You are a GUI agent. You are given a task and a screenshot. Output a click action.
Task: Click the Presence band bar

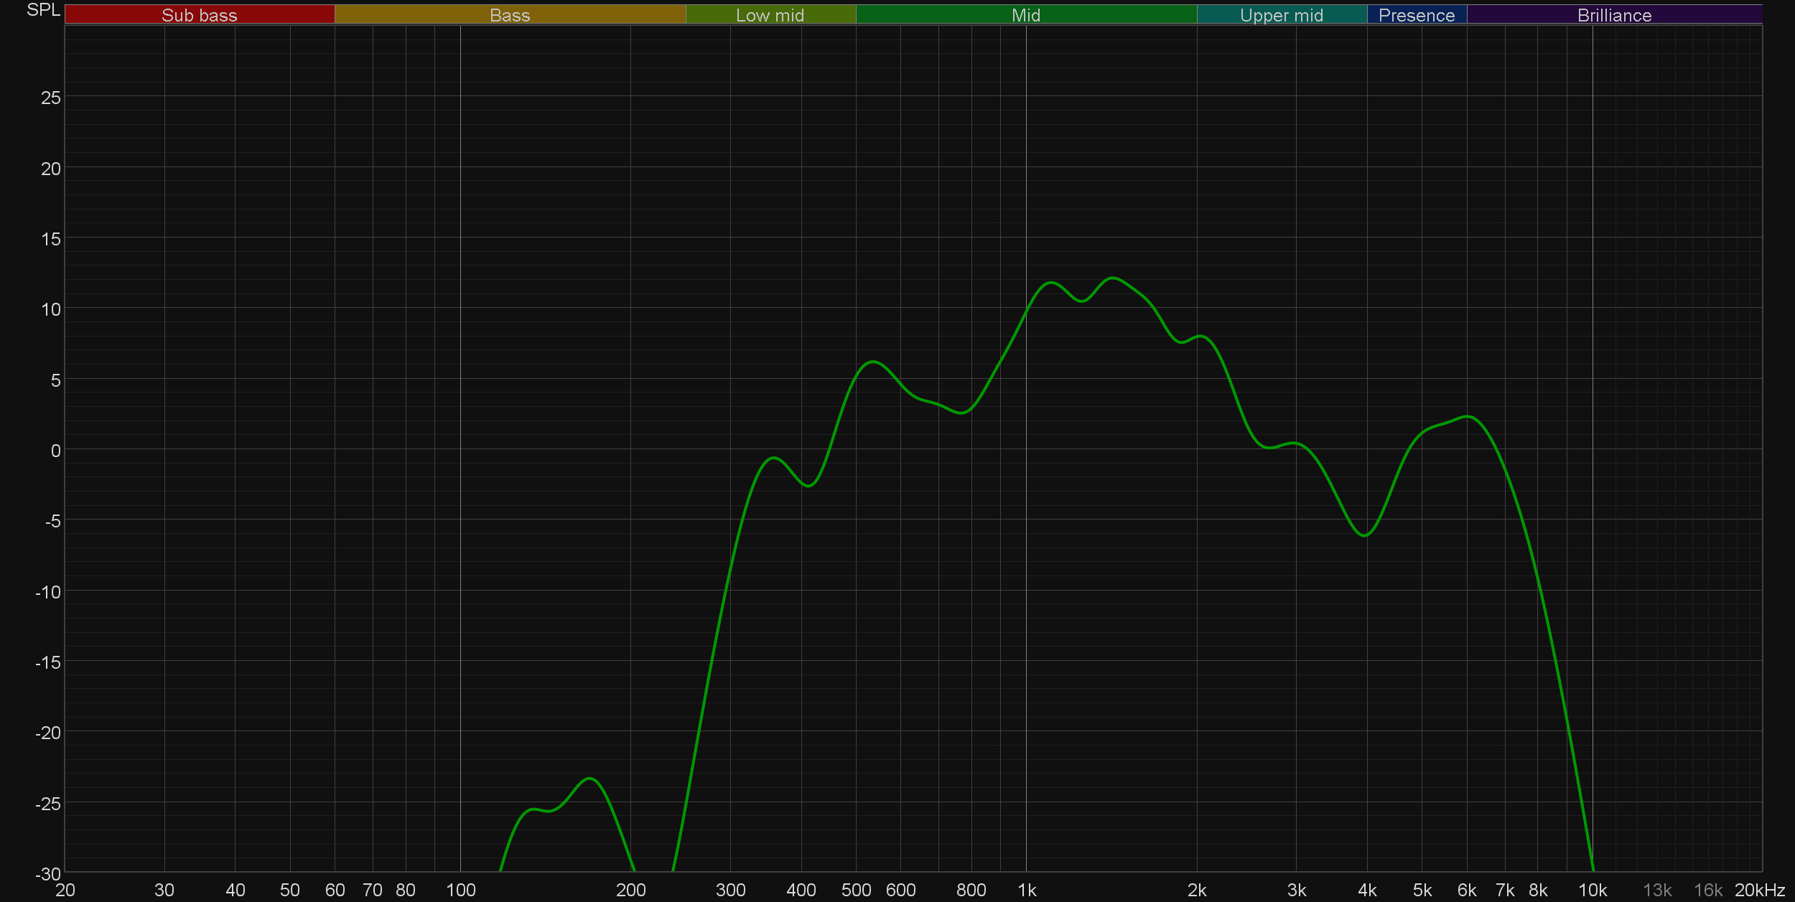1416,15
